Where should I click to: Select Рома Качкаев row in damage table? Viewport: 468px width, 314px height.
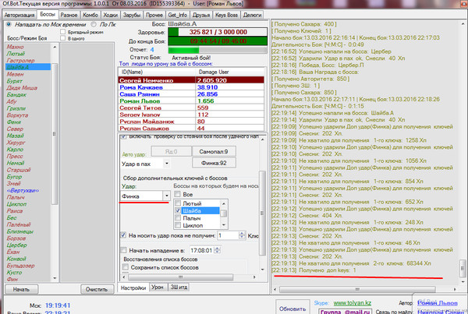click(x=191, y=87)
